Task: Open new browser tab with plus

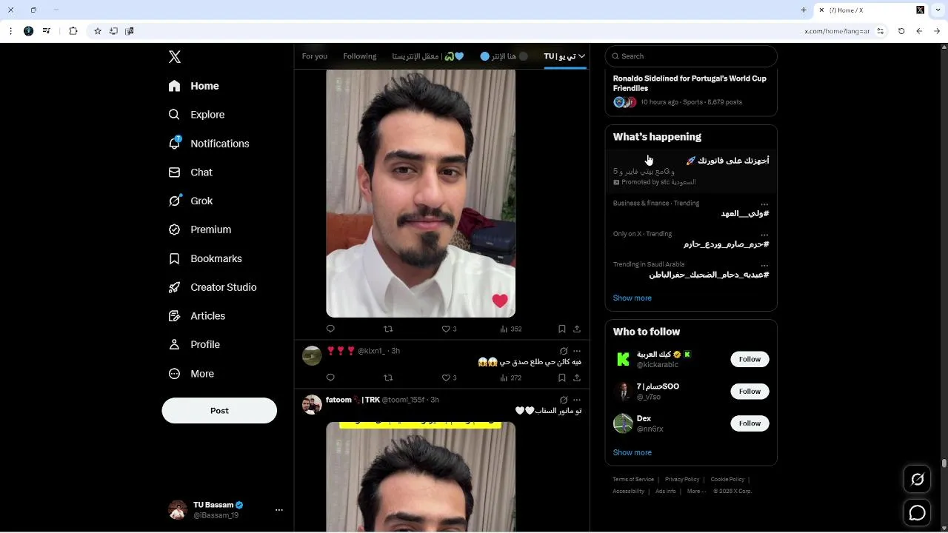Action: 804,10
